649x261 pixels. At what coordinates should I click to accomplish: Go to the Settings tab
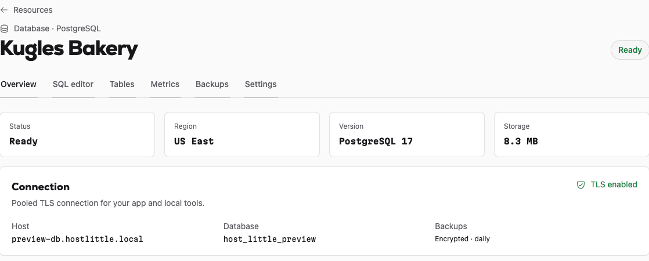pos(260,84)
